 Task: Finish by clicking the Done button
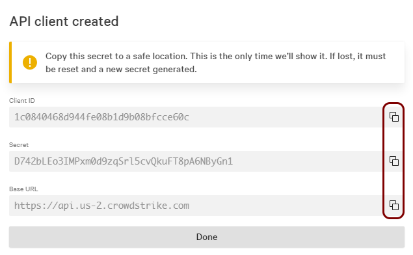point(207,237)
